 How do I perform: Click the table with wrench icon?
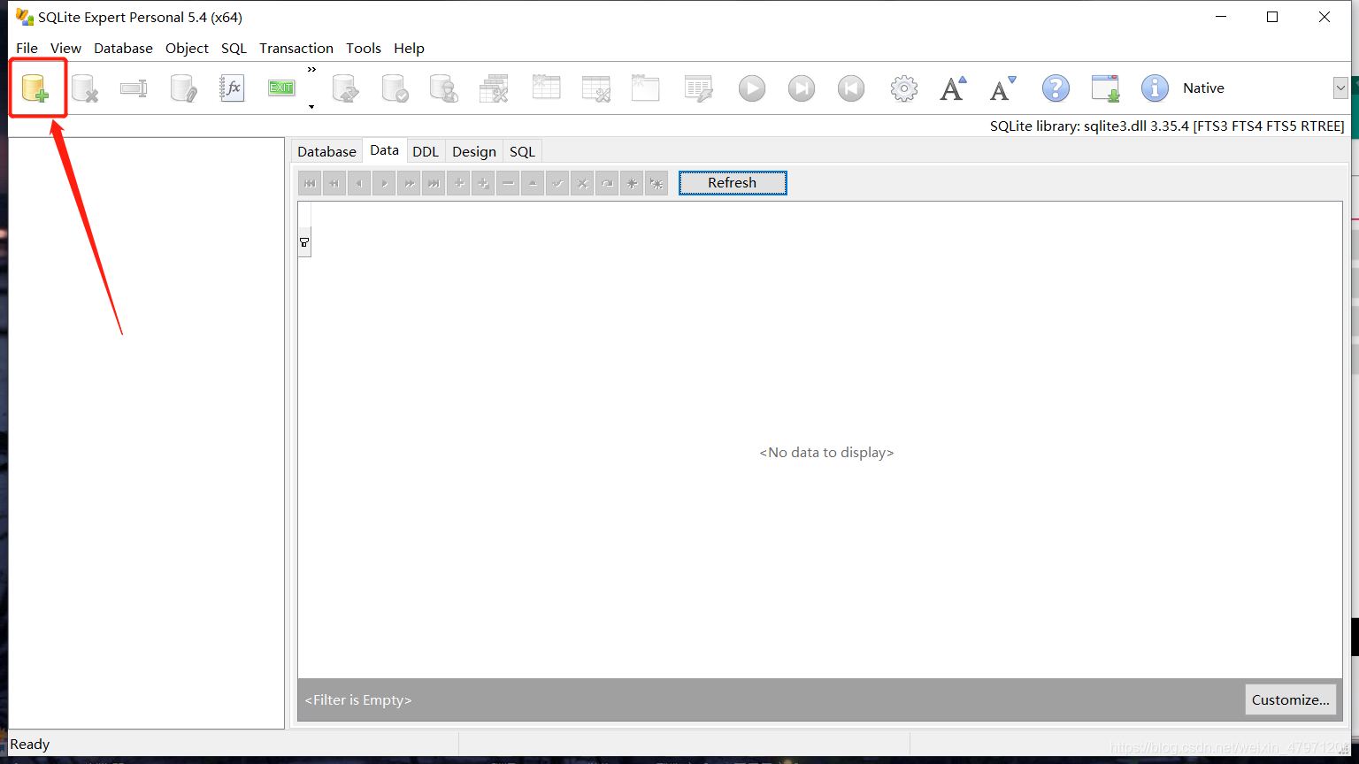[x=596, y=88]
